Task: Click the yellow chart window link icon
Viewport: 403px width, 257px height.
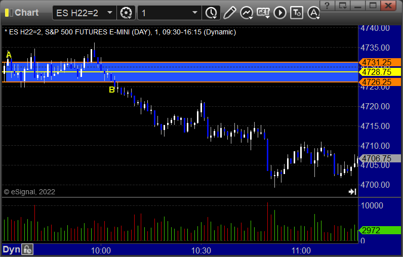Action: click(9, 13)
